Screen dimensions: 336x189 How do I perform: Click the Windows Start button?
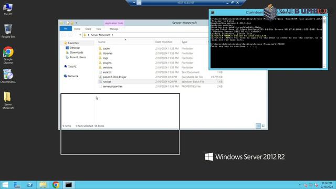point(5,185)
